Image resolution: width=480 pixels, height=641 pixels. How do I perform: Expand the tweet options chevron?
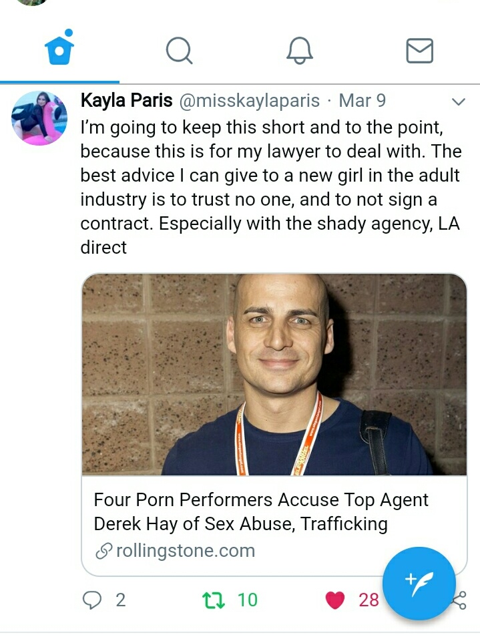(x=459, y=101)
